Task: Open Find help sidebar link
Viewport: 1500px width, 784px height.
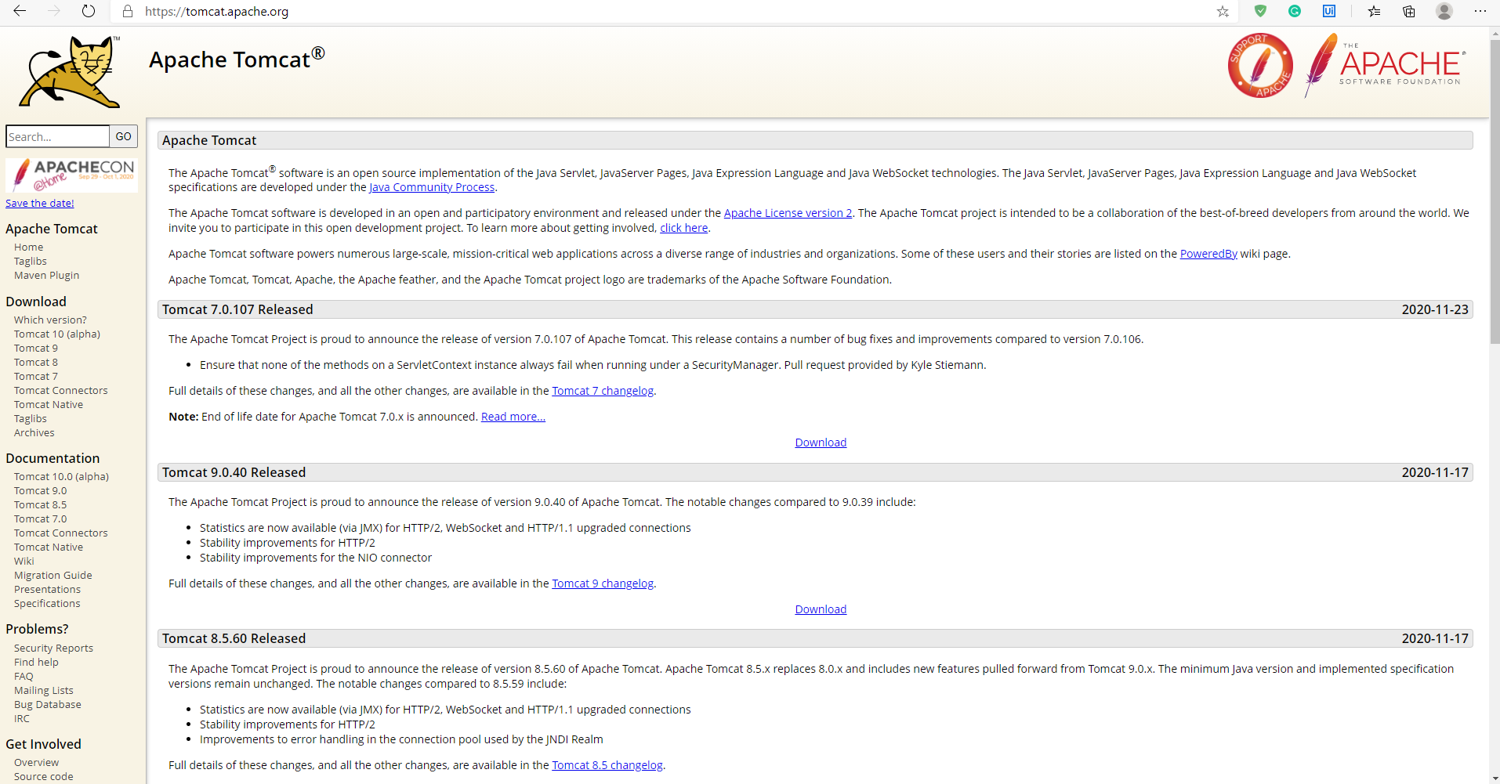Action: pyautogui.click(x=36, y=662)
